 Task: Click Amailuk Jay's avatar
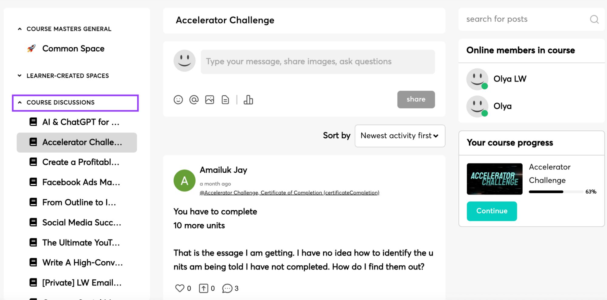pos(184,180)
